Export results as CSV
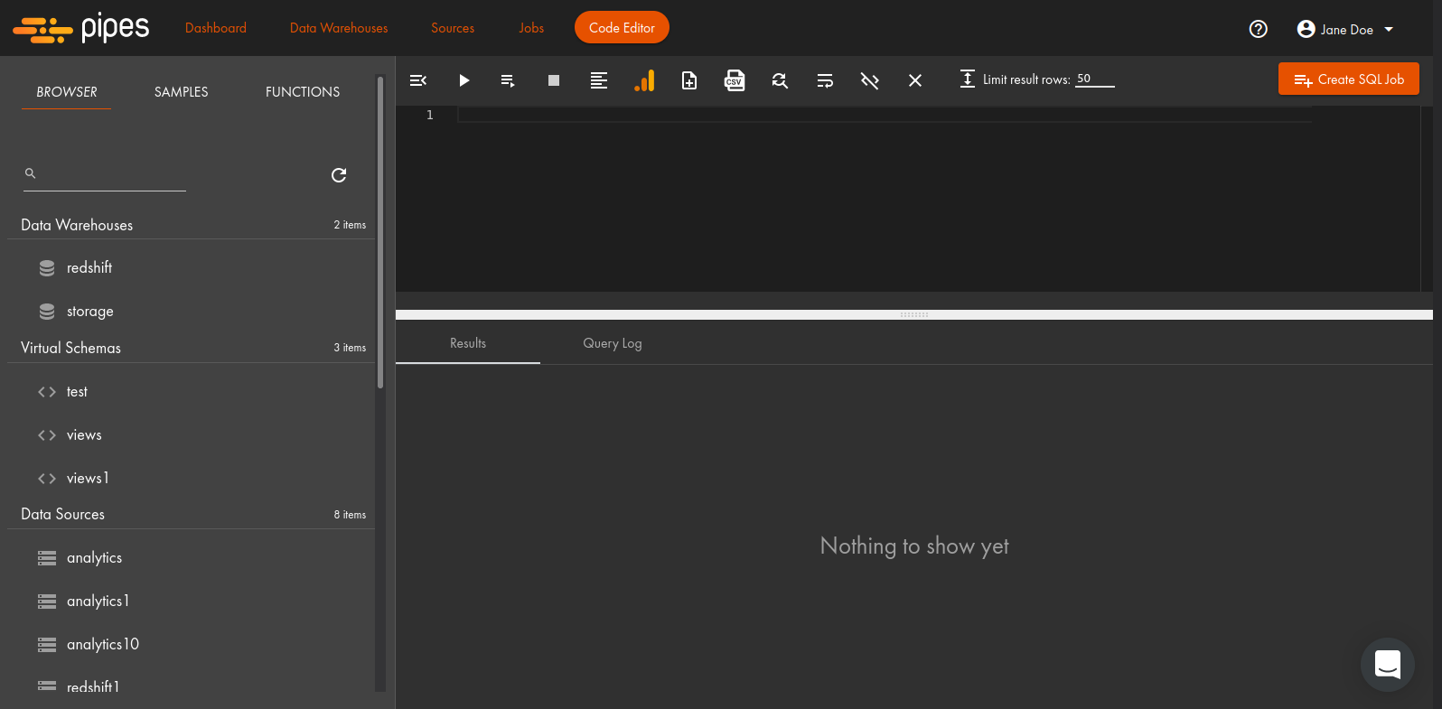1442x709 pixels. pyautogui.click(x=735, y=80)
